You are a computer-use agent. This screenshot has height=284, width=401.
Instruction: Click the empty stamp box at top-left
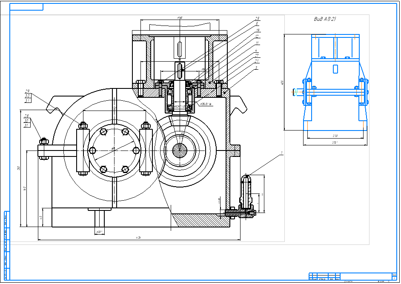[x=26, y=7]
